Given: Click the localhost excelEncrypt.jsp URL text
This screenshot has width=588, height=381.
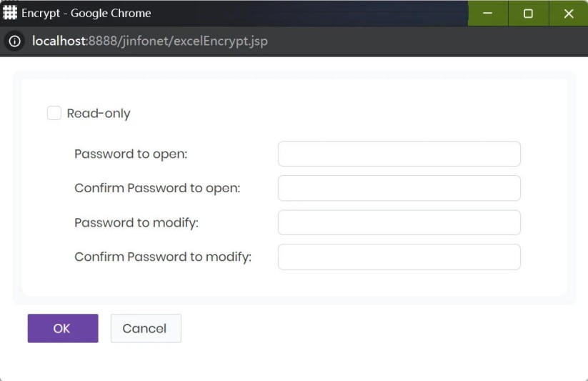Looking at the screenshot, I should tap(150, 41).
